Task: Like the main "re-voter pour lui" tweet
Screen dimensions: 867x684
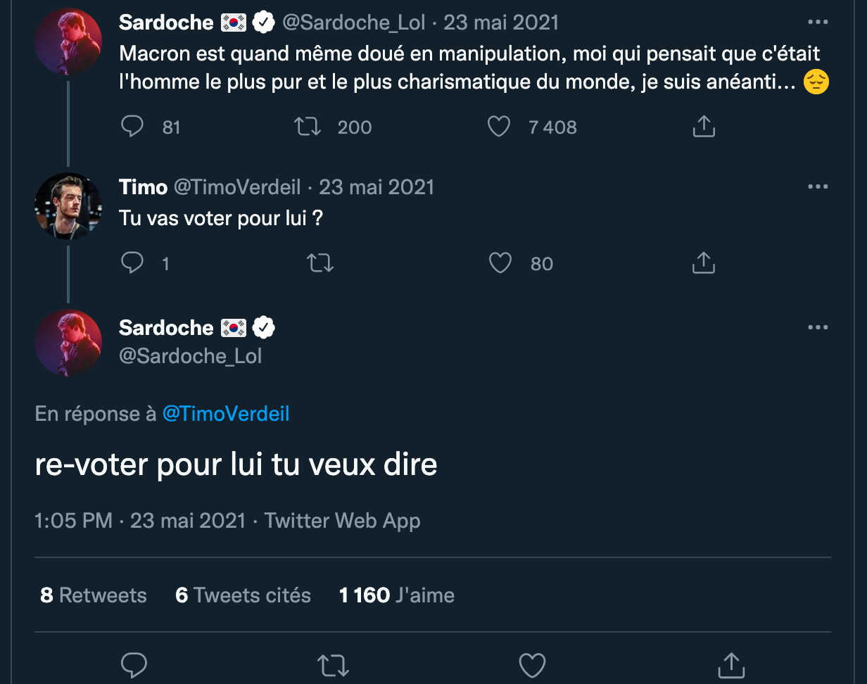Action: tap(532, 665)
